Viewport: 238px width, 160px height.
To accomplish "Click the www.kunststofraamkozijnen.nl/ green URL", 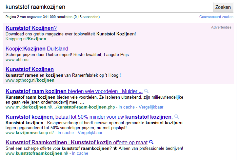I will (x=37, y=153).
